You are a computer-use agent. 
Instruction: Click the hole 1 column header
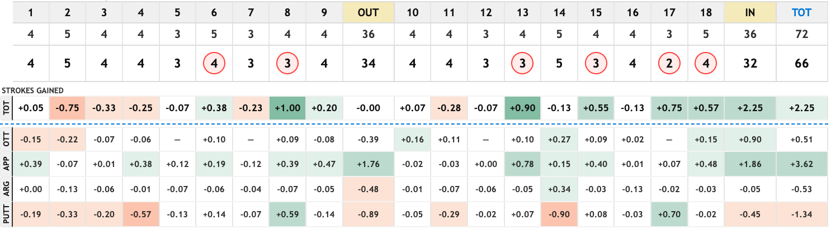(31, 12)
